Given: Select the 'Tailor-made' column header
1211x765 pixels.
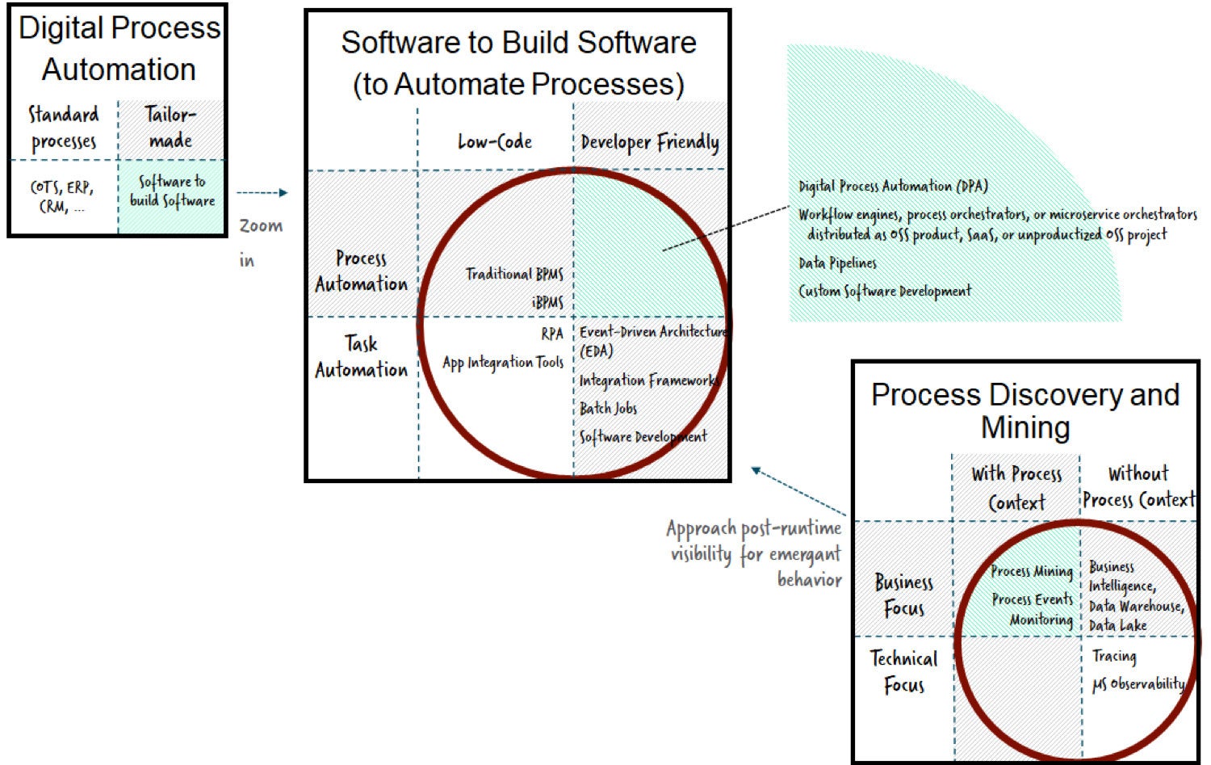Looking at the screenshot, I should [170, 127].
